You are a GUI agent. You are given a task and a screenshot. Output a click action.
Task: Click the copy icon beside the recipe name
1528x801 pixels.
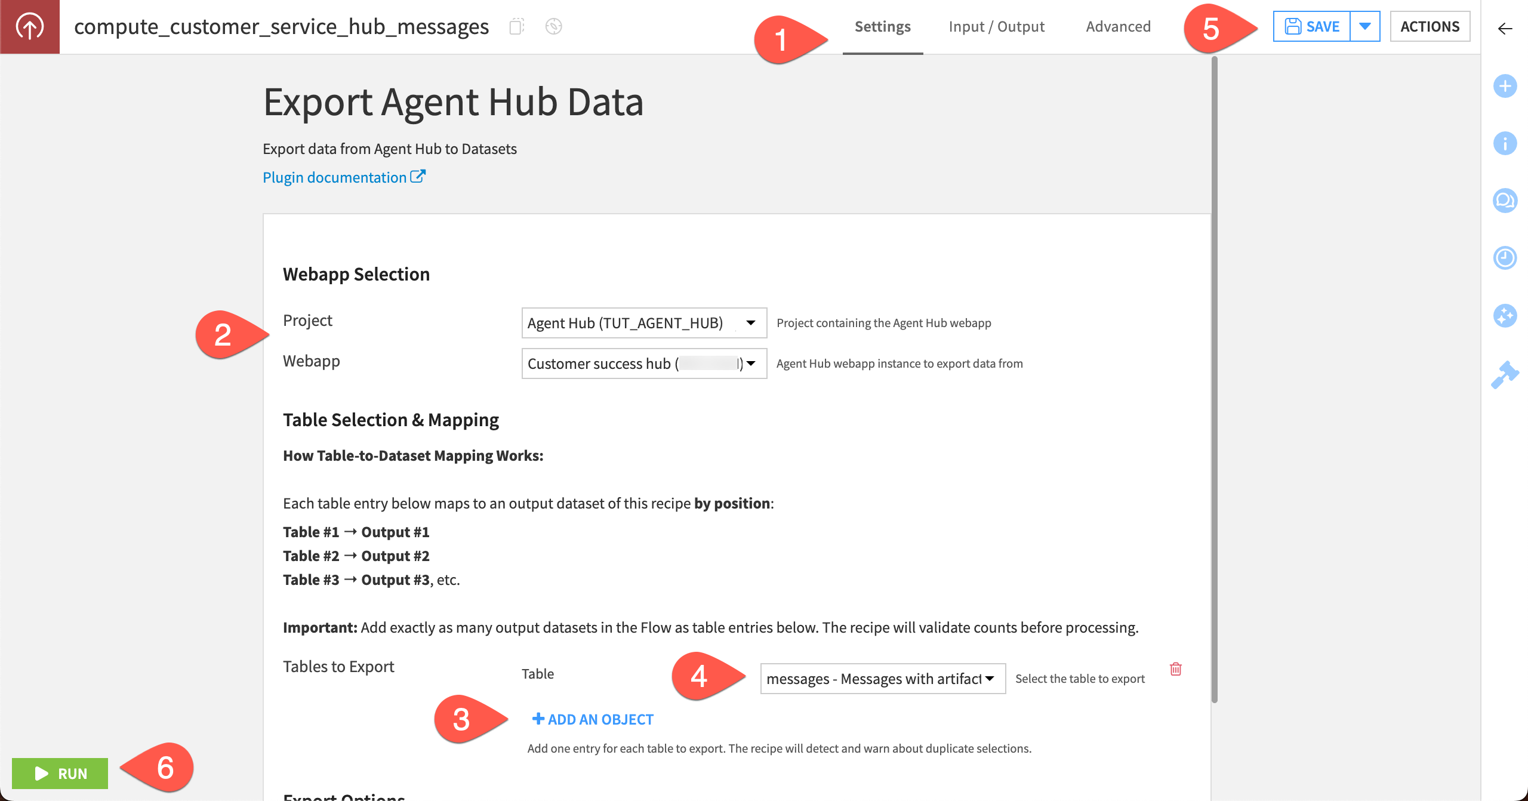pyautogui.click(x=517, y=26)
